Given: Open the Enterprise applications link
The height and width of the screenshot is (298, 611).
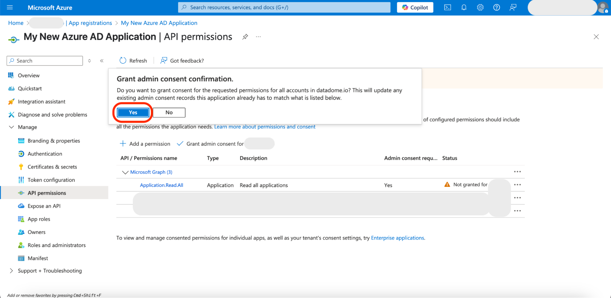Looking at the screenshot, I should point(397,238).
